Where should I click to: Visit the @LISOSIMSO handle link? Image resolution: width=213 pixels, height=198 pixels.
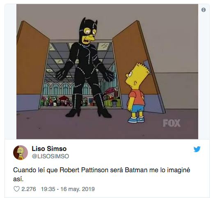click(50, 156)
